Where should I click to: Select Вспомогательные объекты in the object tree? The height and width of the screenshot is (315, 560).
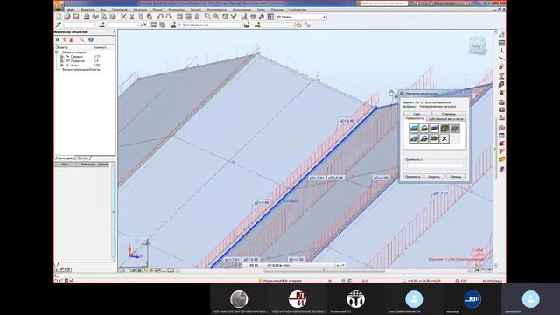[81, 70]
